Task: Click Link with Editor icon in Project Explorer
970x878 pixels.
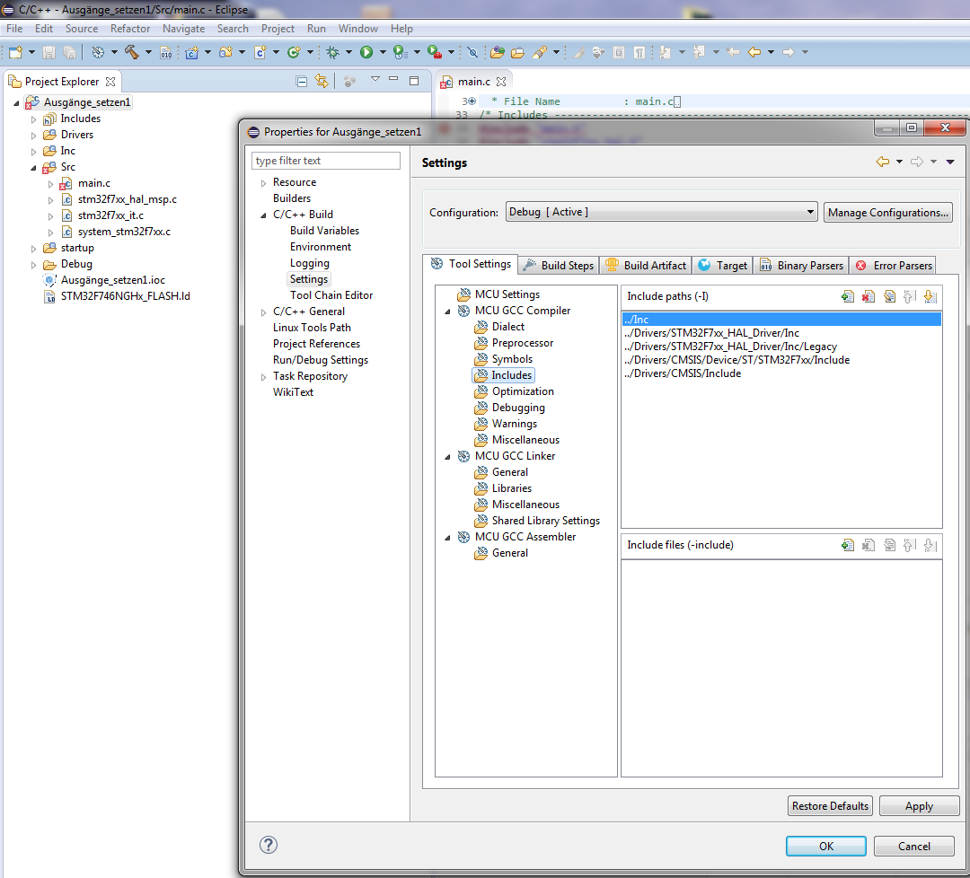Action: tap(322, 81)
